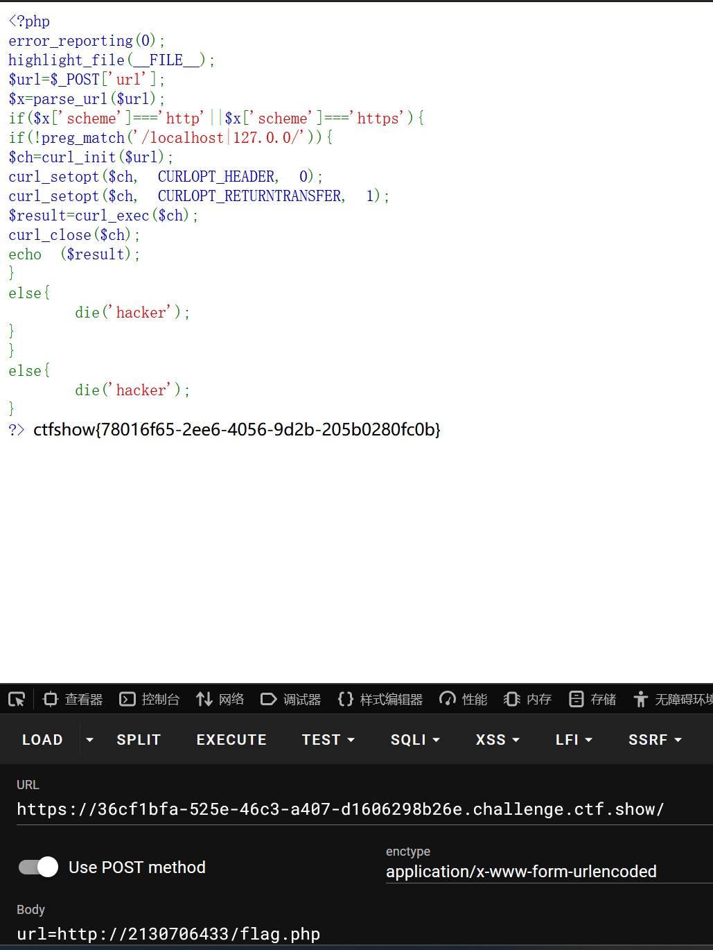This screenshot has height=950, width=713.
Task: Click the <?php opening tag
Action: (x=29, y=21)
